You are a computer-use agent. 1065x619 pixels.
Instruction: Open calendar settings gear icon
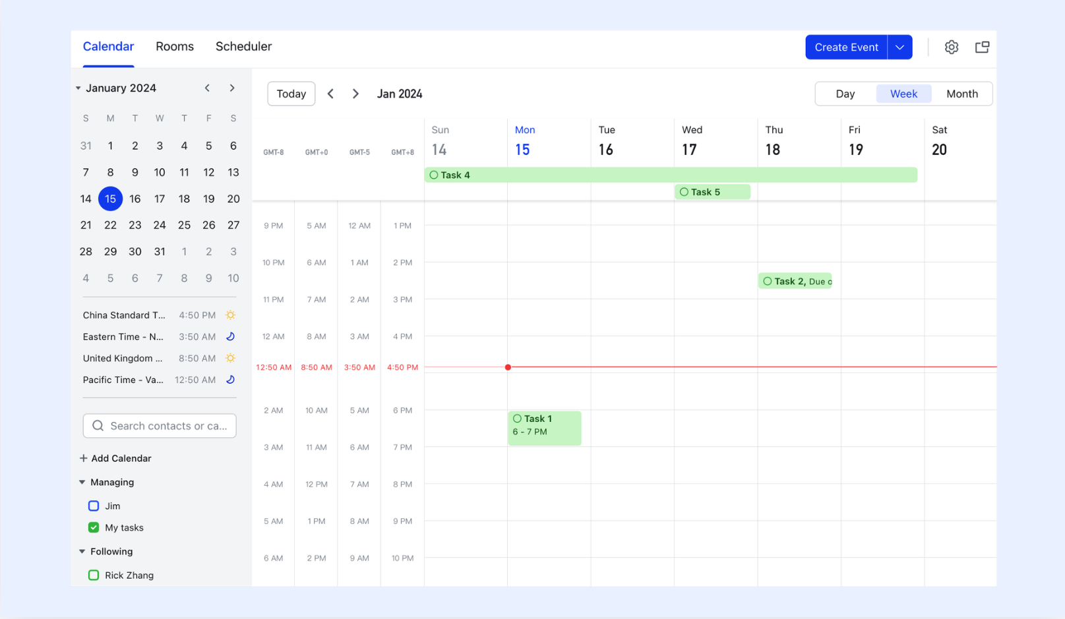pyautogui.click(x=951, y=47)
